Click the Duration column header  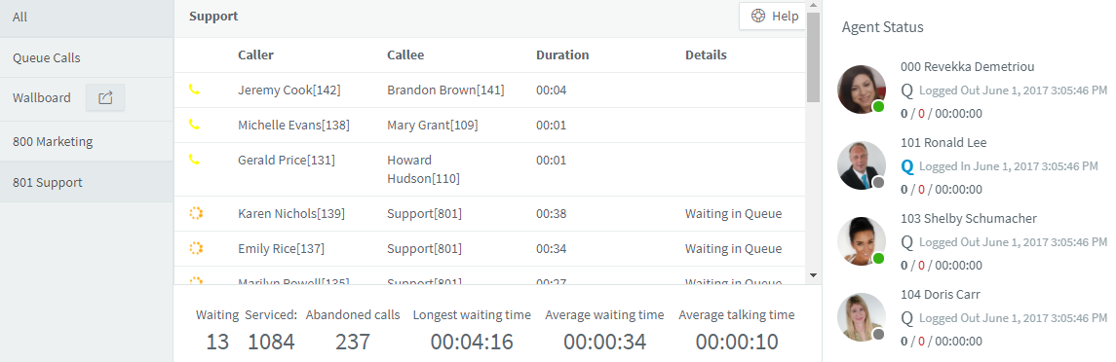click(562, 54)
